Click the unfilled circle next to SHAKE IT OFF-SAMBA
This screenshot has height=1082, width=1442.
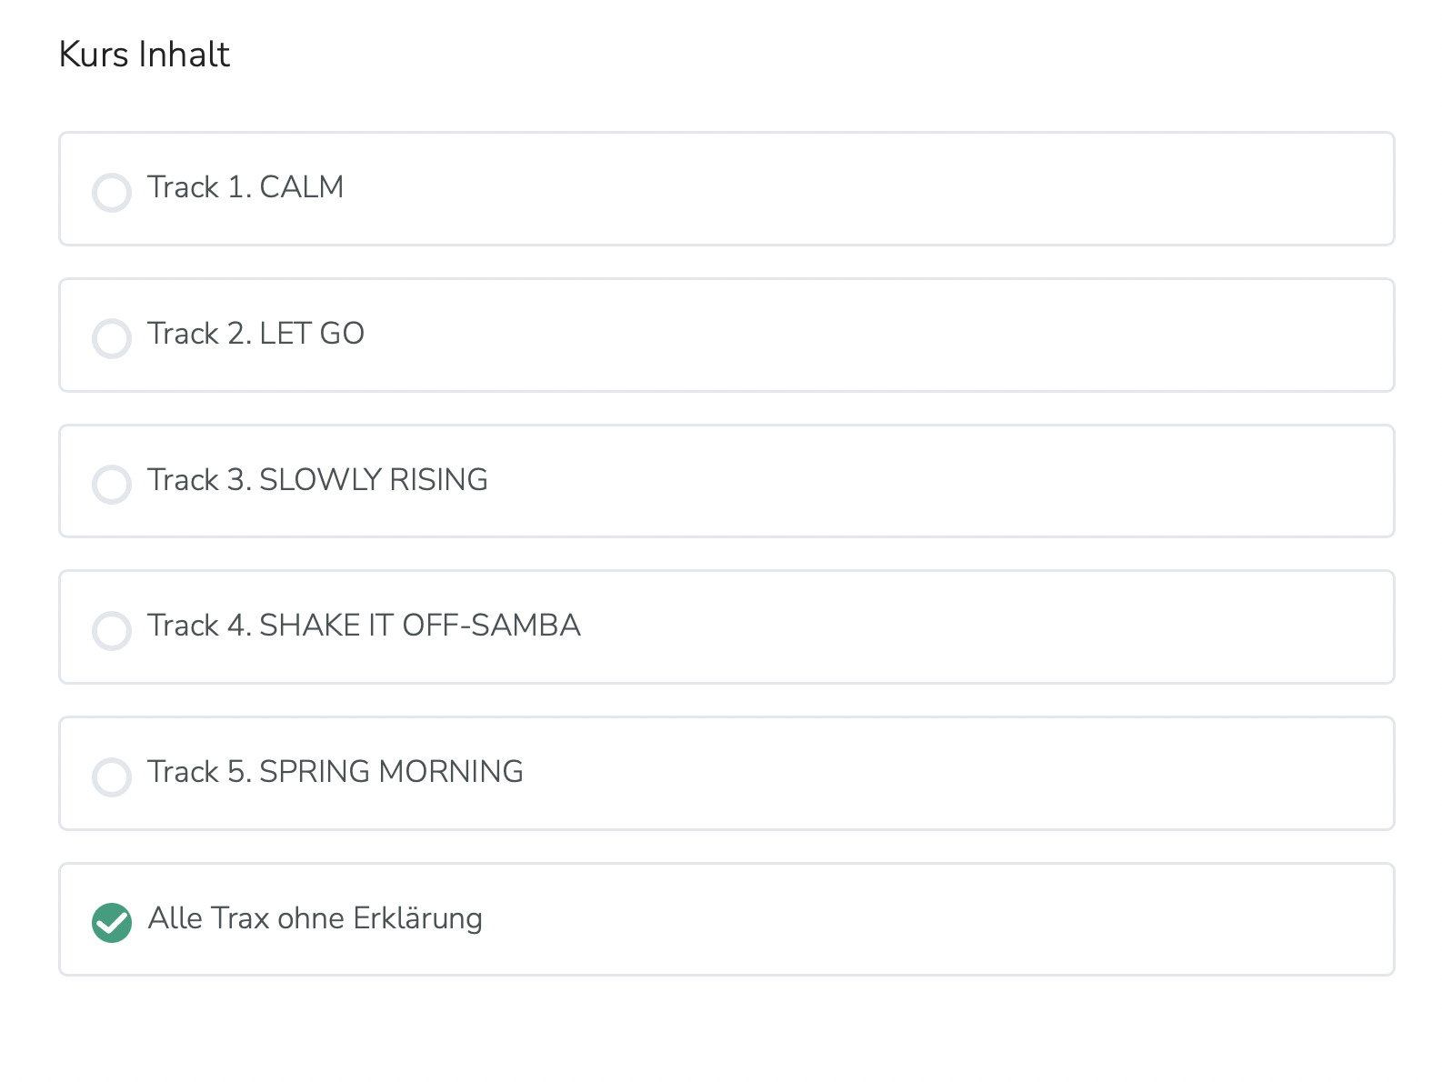[x=112, y=630]
